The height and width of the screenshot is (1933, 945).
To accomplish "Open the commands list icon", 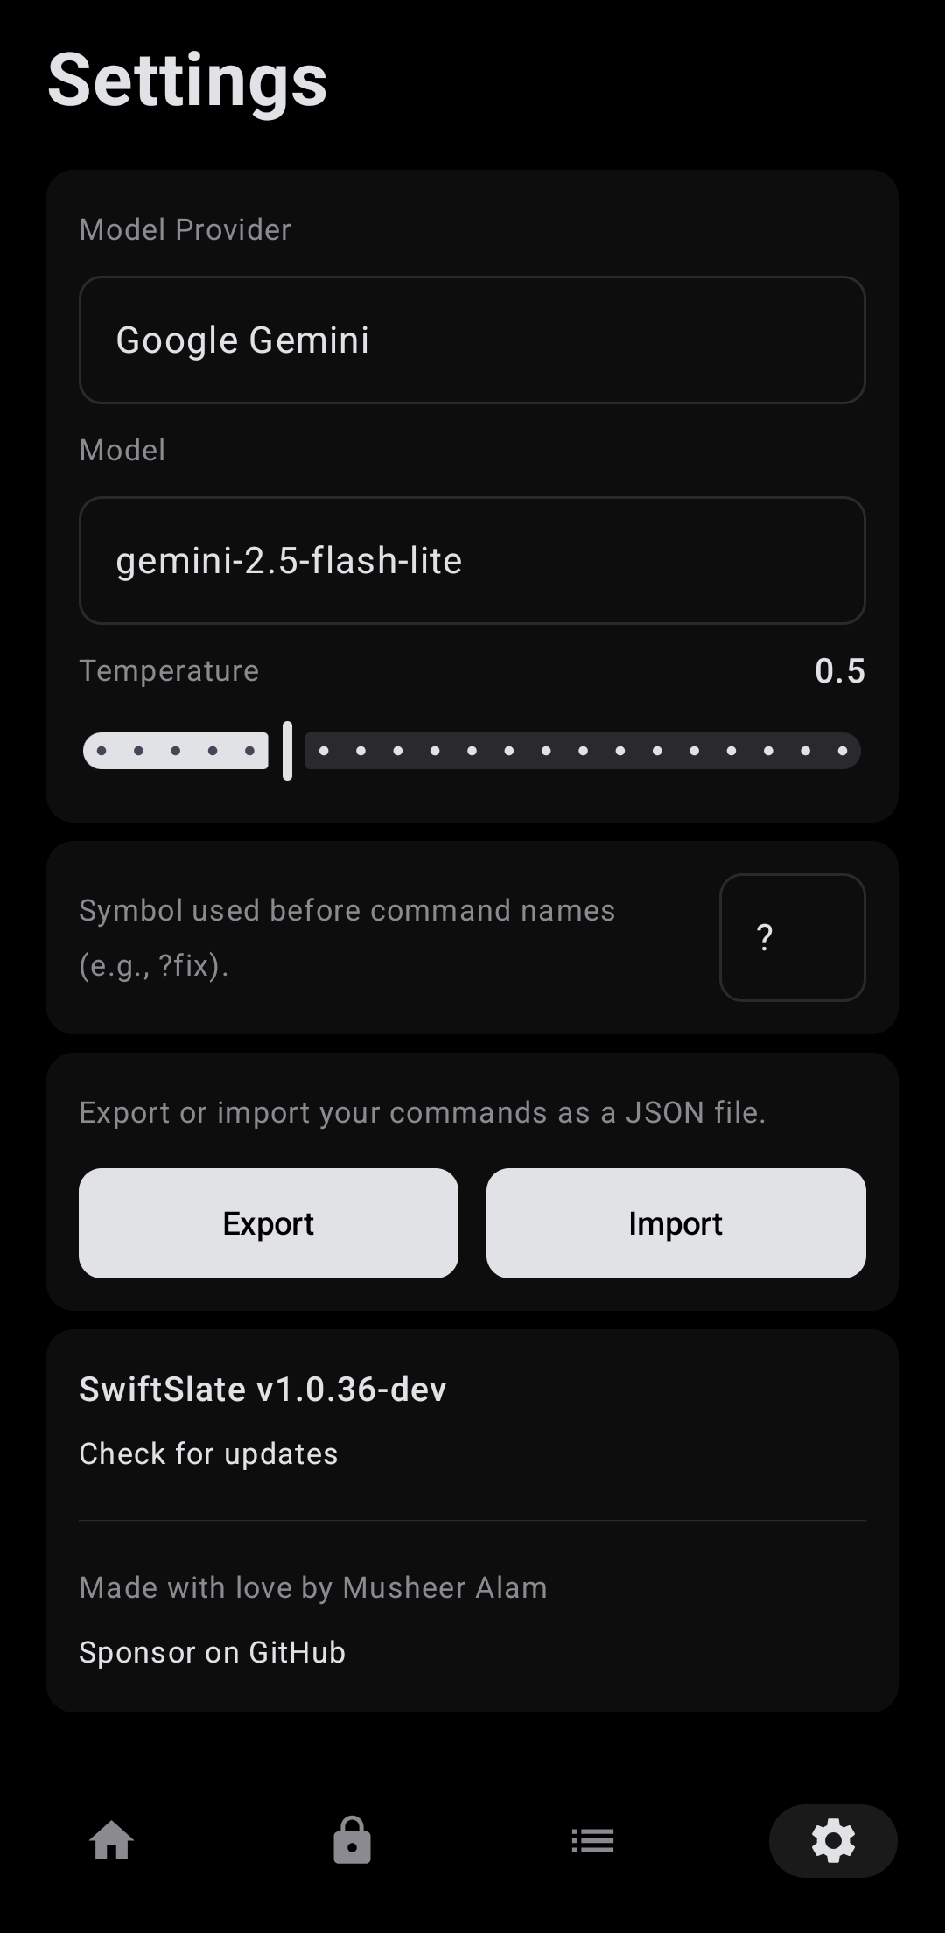I will (592, 1840).
